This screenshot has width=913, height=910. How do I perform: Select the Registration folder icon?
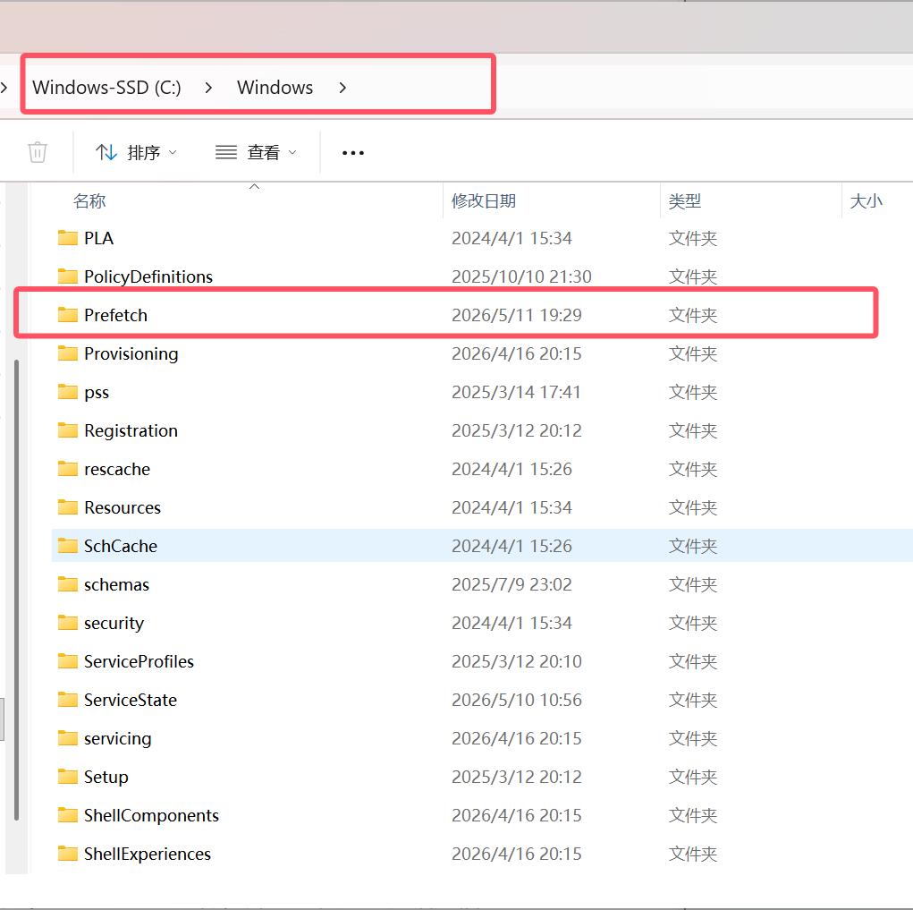coord(68,430)
